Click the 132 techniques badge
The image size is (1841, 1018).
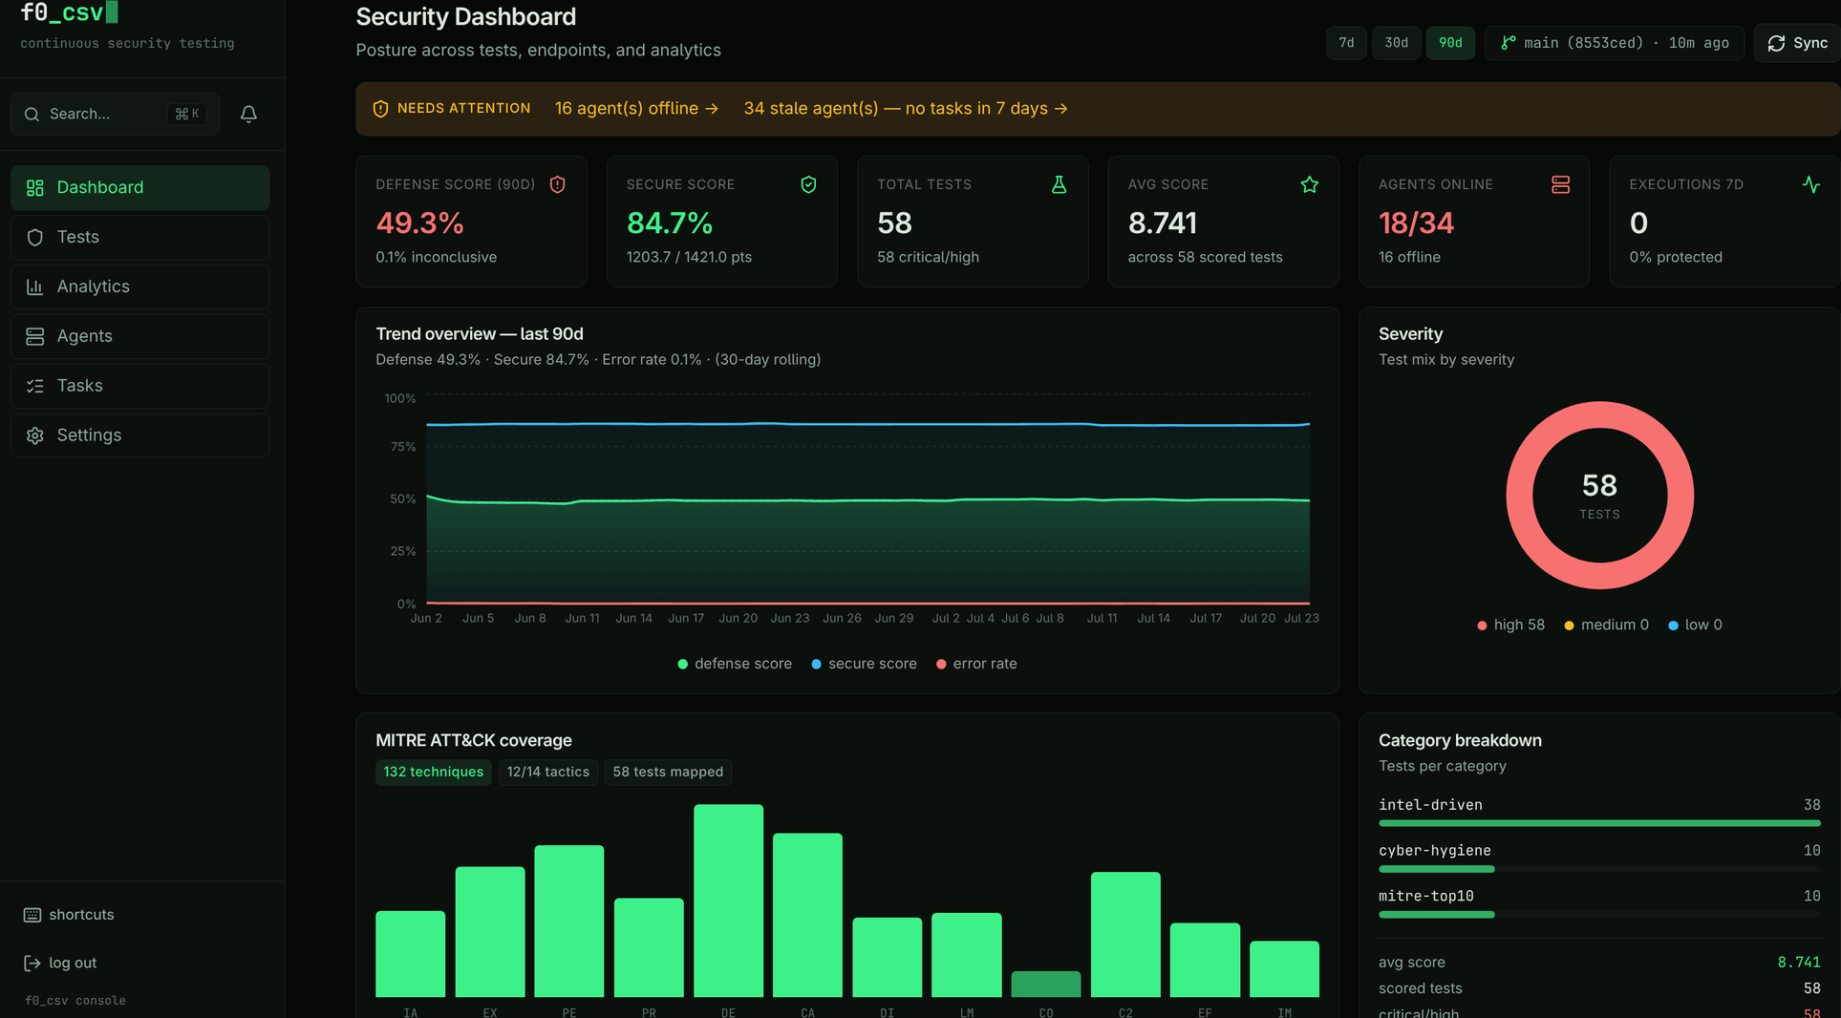click(x=434, y=772)
